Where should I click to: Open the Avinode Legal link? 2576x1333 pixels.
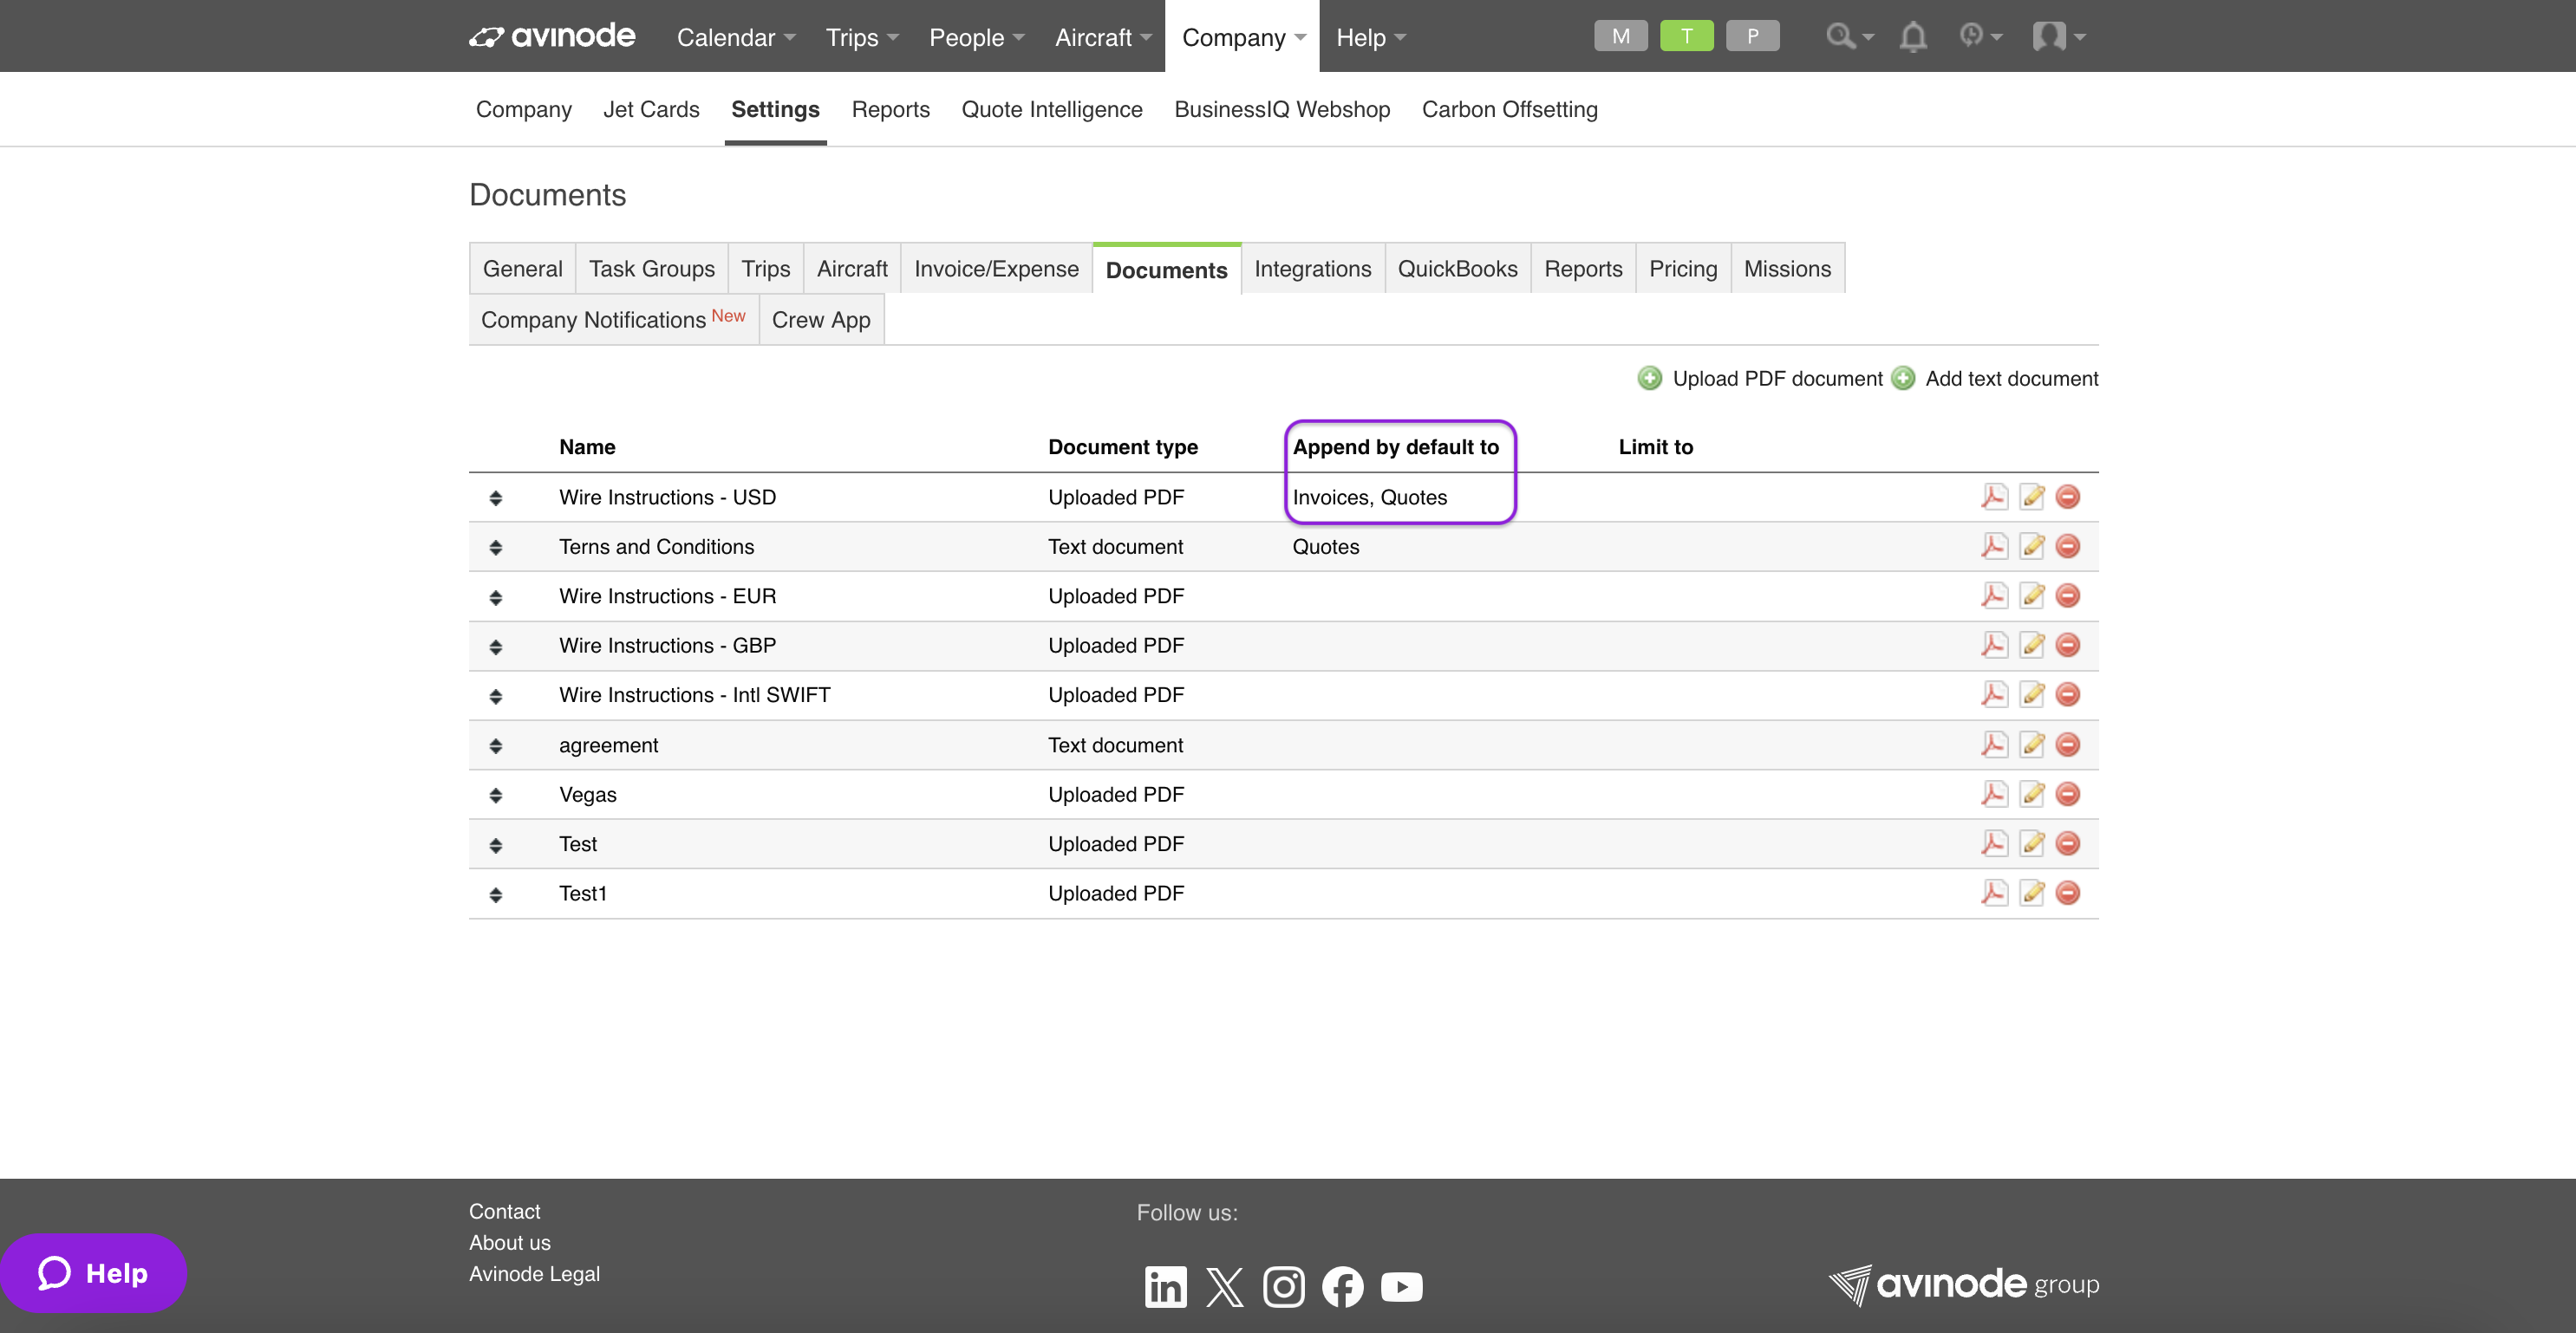click(534, 1274)
